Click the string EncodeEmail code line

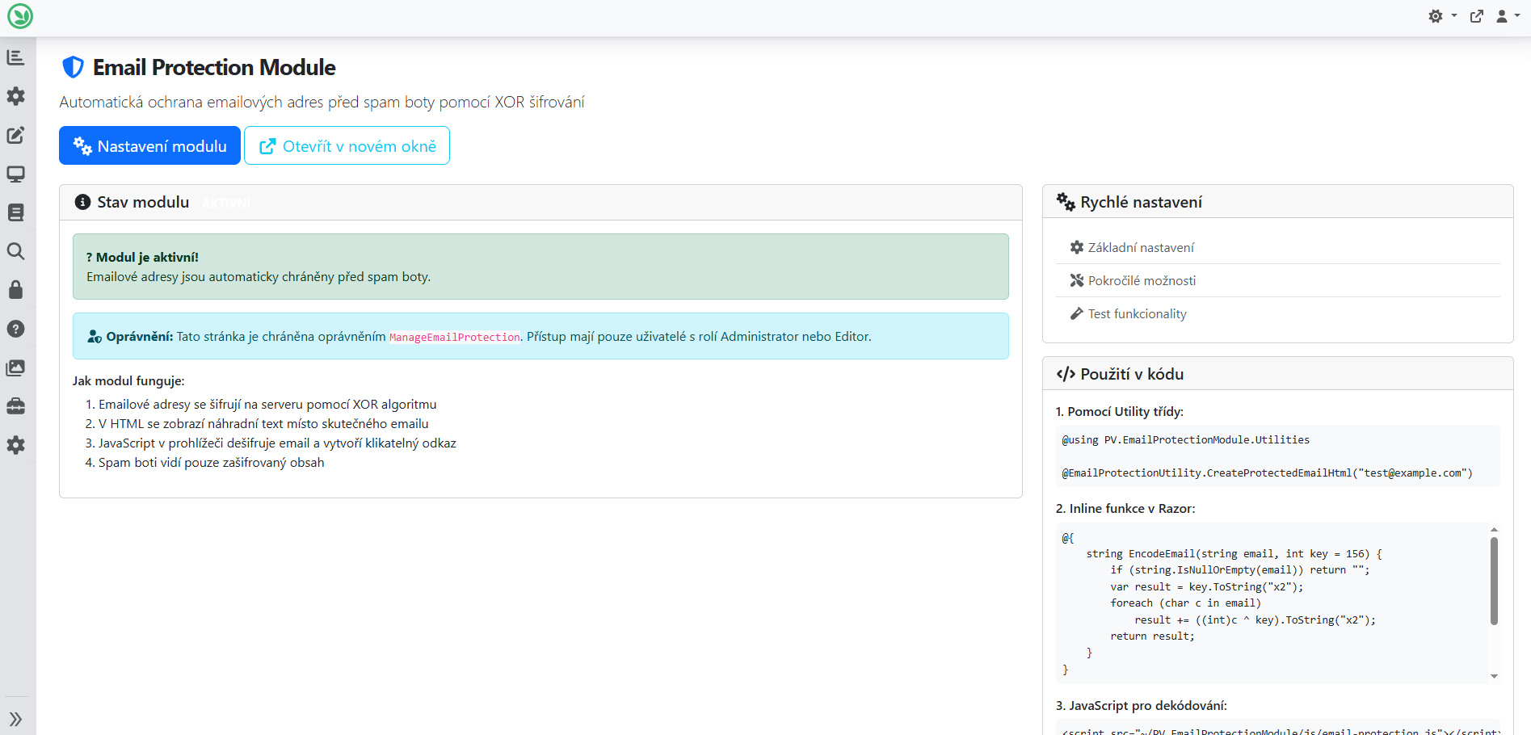[1234, 553]
